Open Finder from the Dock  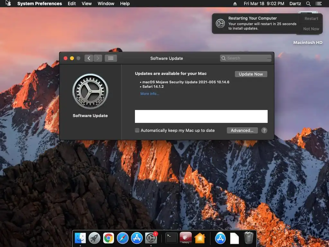click(x=80, y=238)
